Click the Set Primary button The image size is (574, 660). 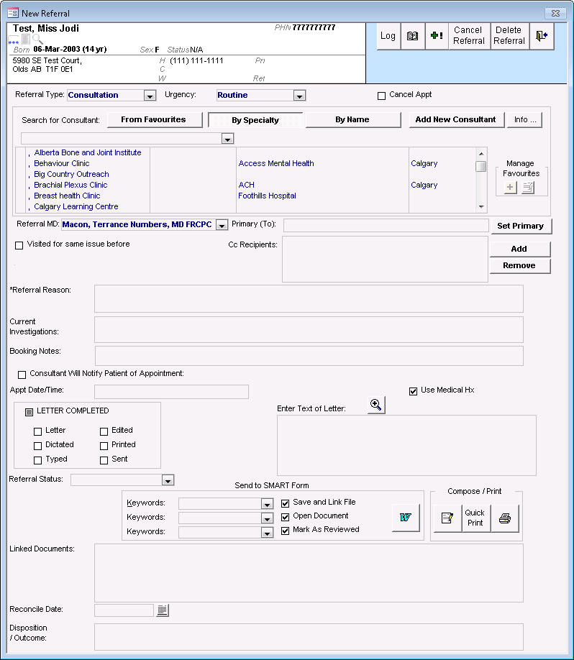(521, 226)
